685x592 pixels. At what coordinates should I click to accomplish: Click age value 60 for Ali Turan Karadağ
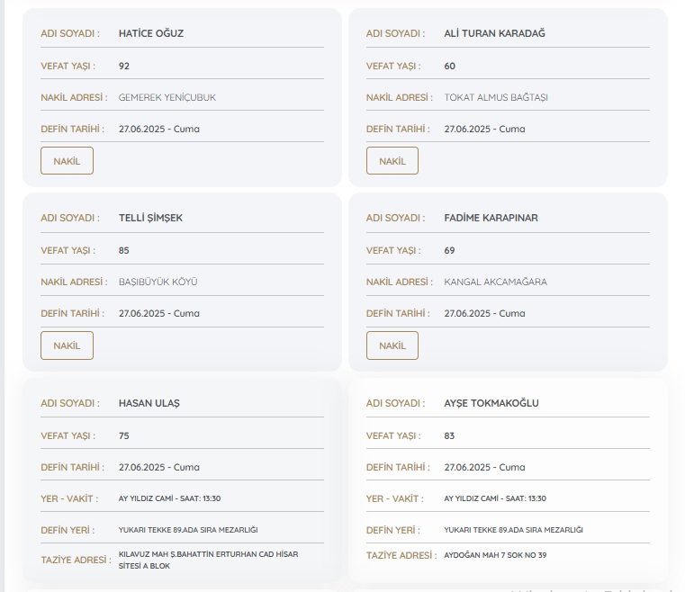449,66
